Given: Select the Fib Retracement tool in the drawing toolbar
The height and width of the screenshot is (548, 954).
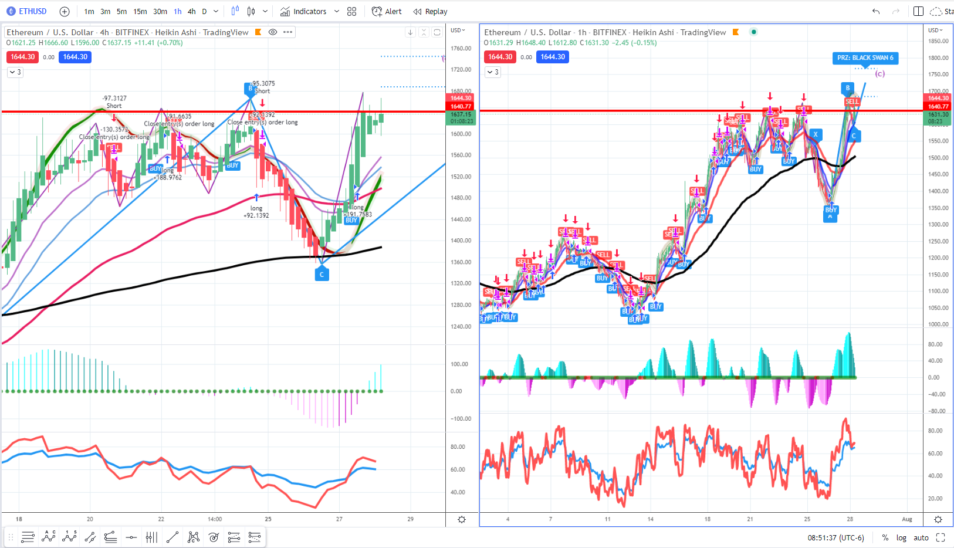Looking at the screenshot, I should [x=28, y=537].
